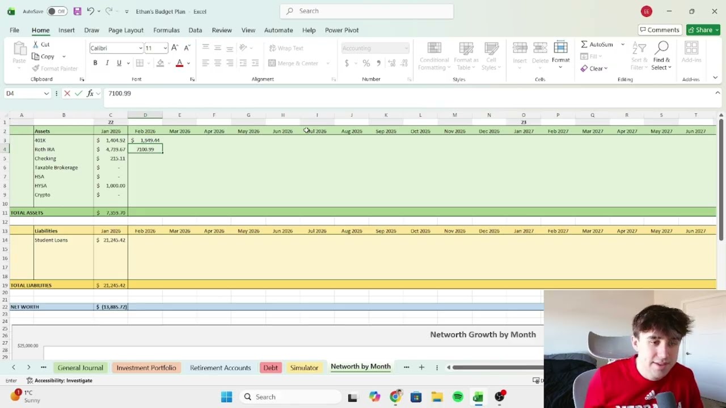Open Spotify from the taskbar
726x408 pixels.
click(x=458, y=397)
